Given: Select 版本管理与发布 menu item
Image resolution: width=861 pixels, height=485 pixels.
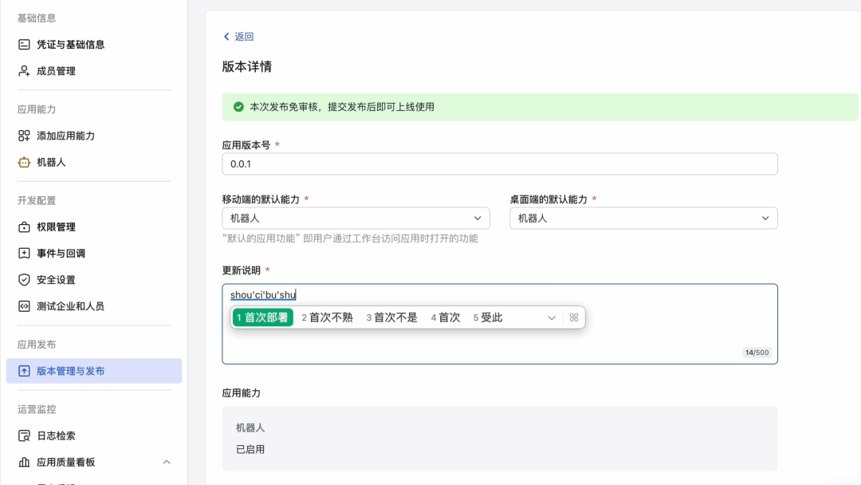Looking at the screenshot, I should tap(94, 371).
